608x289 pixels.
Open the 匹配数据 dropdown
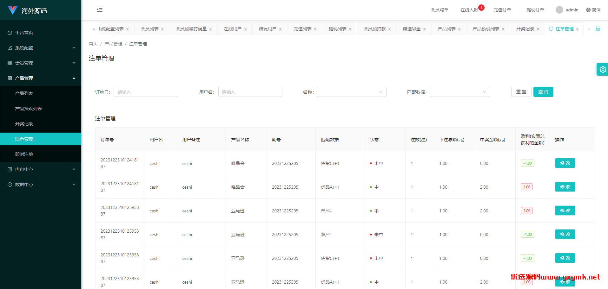460,92
